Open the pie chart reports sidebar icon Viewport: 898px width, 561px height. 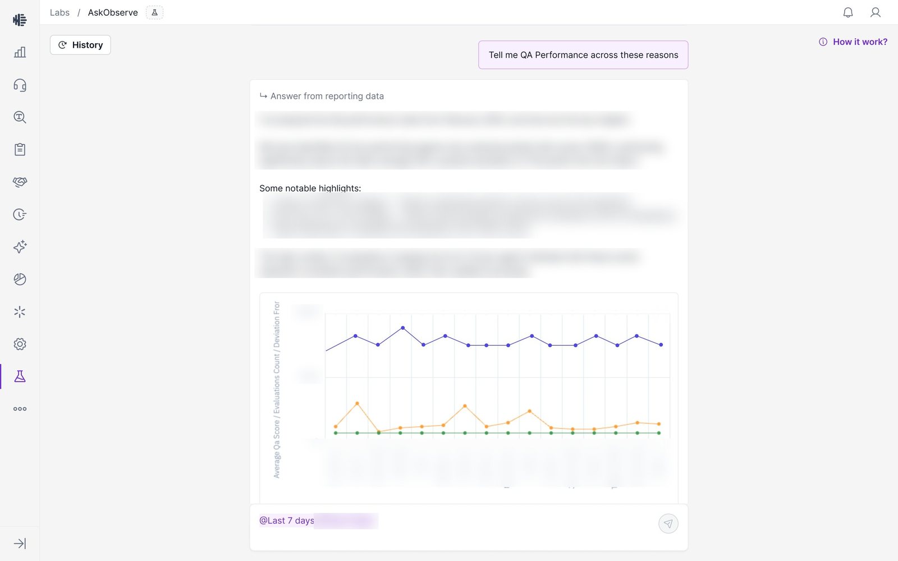20,279
